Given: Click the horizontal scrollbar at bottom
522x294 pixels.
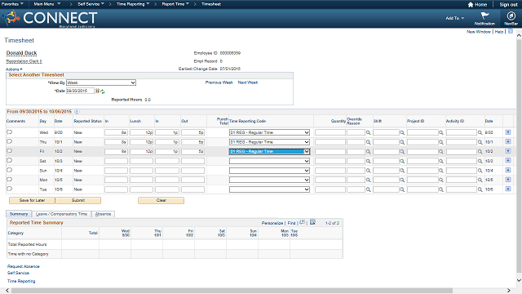Looking at the screenshot, I should (x=232, y=291).
